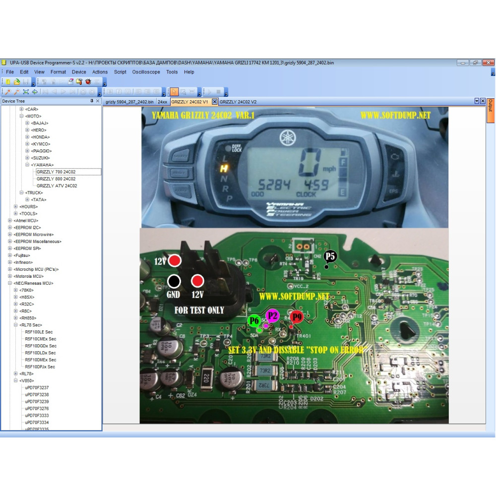This screenshot has height=496, width=496.
Task: Fit image to window icon
Action: [x=26, y=92]
